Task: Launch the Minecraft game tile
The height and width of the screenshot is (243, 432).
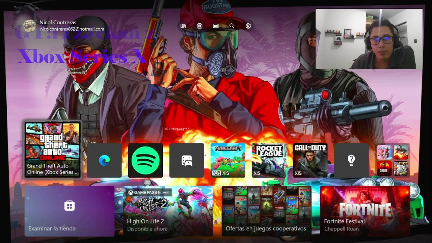Action: pos(228,160)
